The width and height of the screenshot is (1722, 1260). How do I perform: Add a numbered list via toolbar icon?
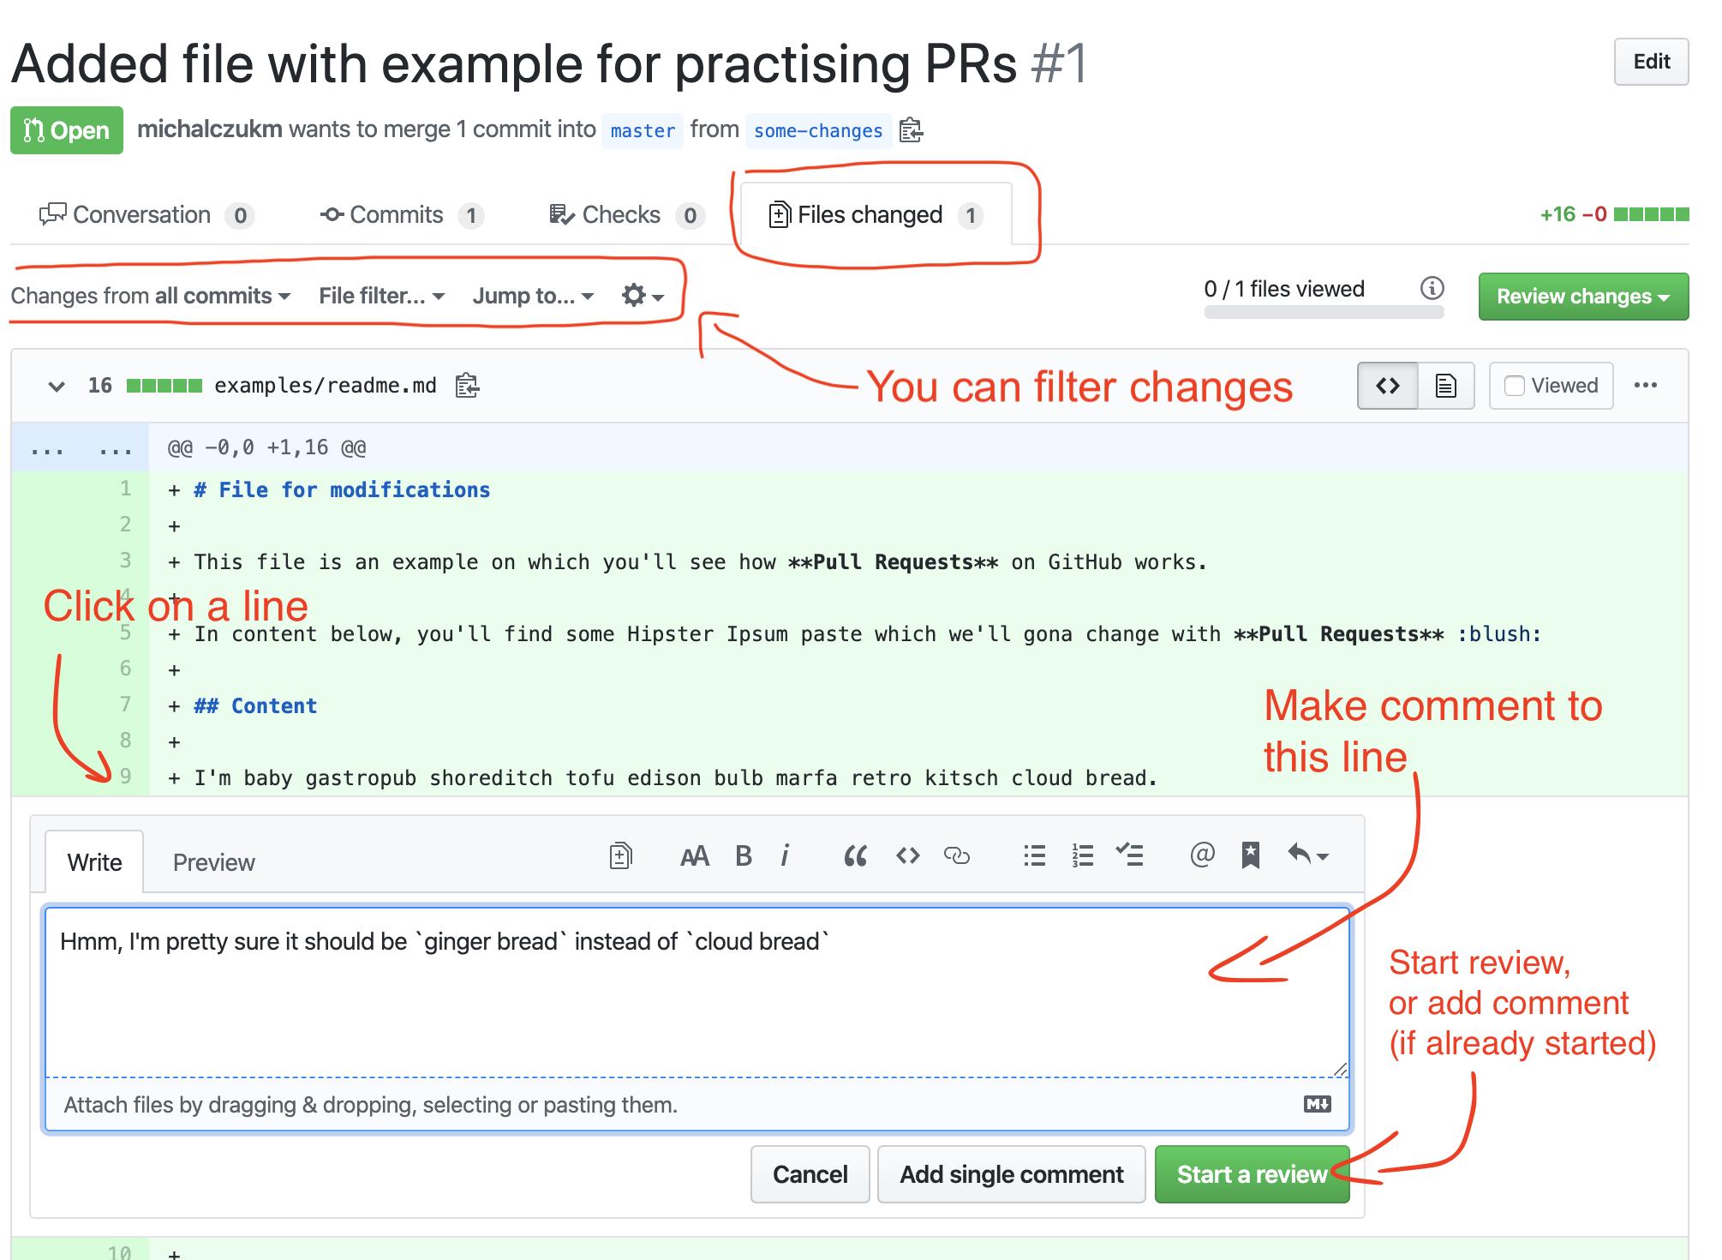click(1083, 855)
